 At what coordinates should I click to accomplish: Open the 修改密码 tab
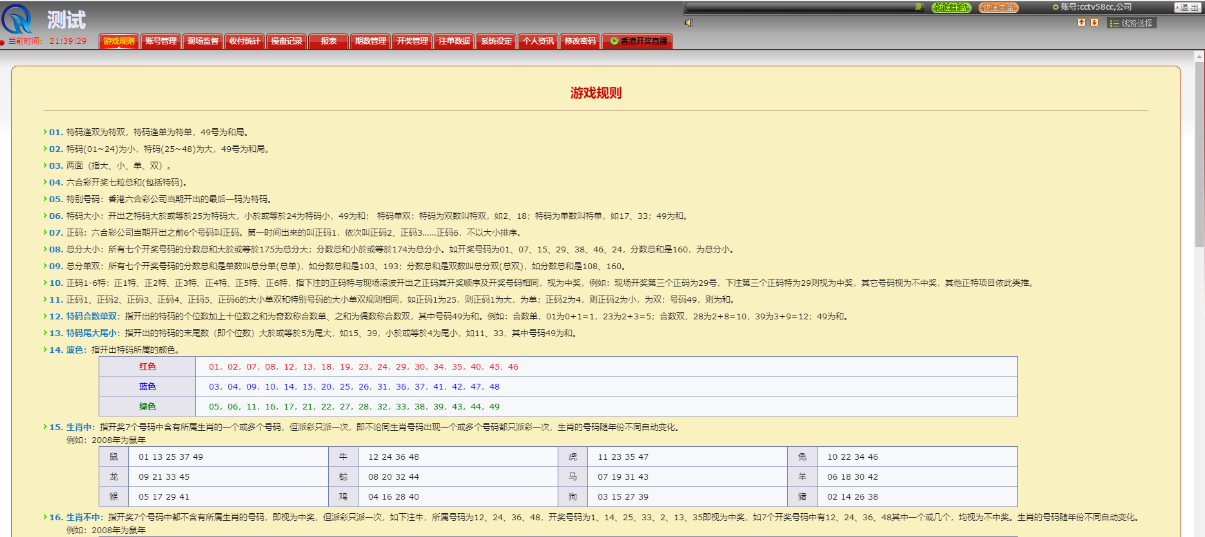pos(580,41)
